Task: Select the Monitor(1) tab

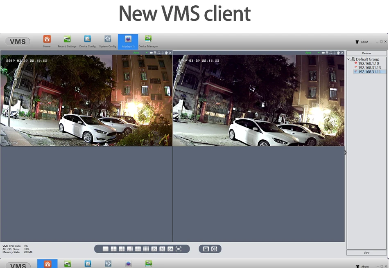Action: point(128,42)
